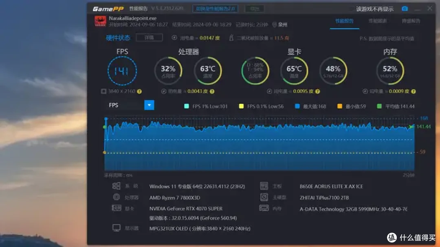
Task: Click the 硬件状态 heading
Action: click(118, 38)
